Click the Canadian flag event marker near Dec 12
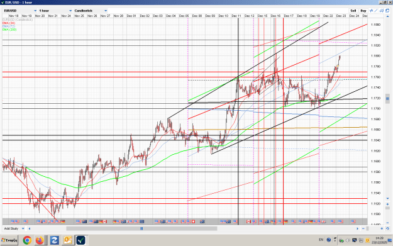 (248, 221)
